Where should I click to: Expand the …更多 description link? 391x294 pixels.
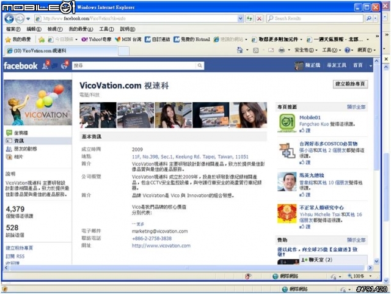pyautogui.click(x=138, y=224)
